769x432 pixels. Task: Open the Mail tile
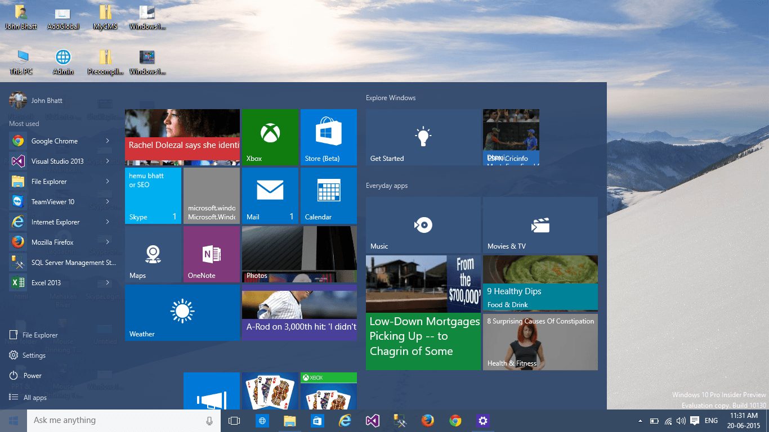tap(270, 196)
